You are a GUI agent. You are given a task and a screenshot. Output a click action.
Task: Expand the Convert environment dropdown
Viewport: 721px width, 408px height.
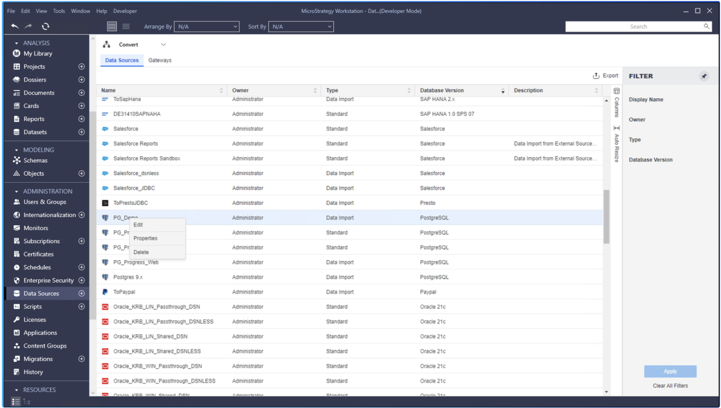tap(163, 44)
